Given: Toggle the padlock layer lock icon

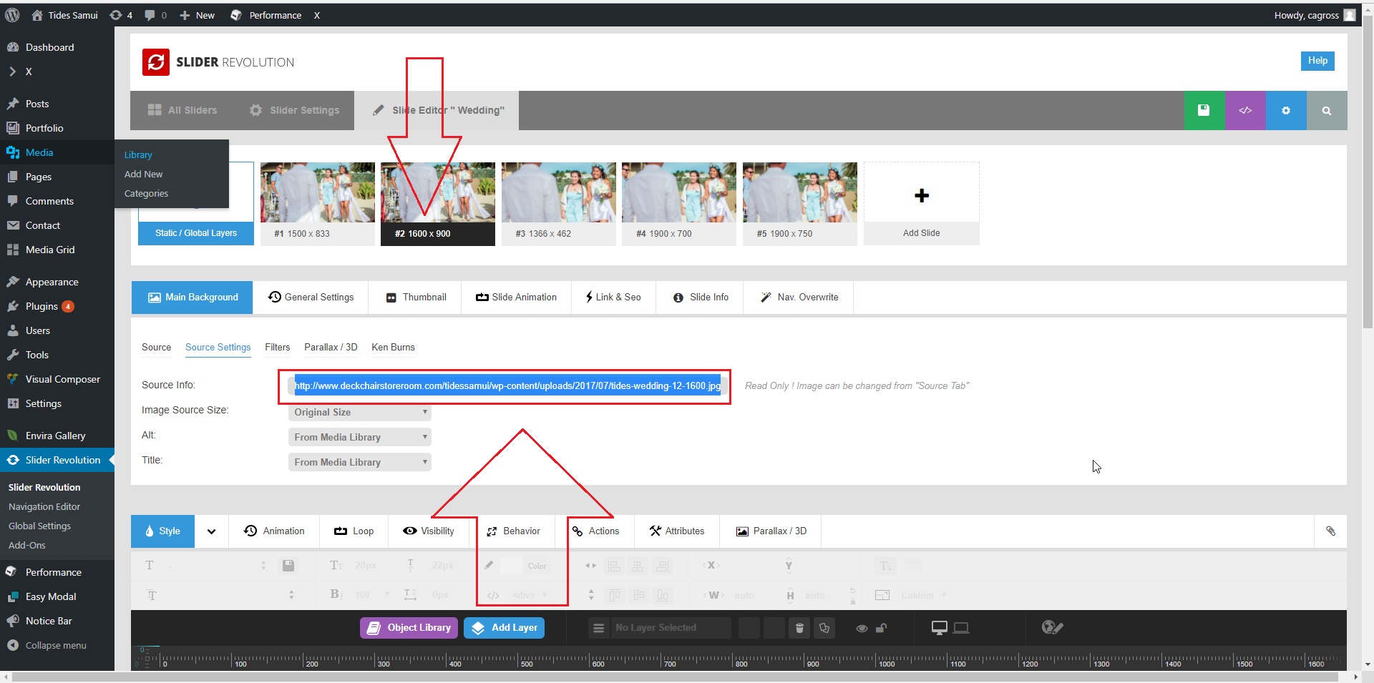Looking at the screenshot, I should point(882,628).
